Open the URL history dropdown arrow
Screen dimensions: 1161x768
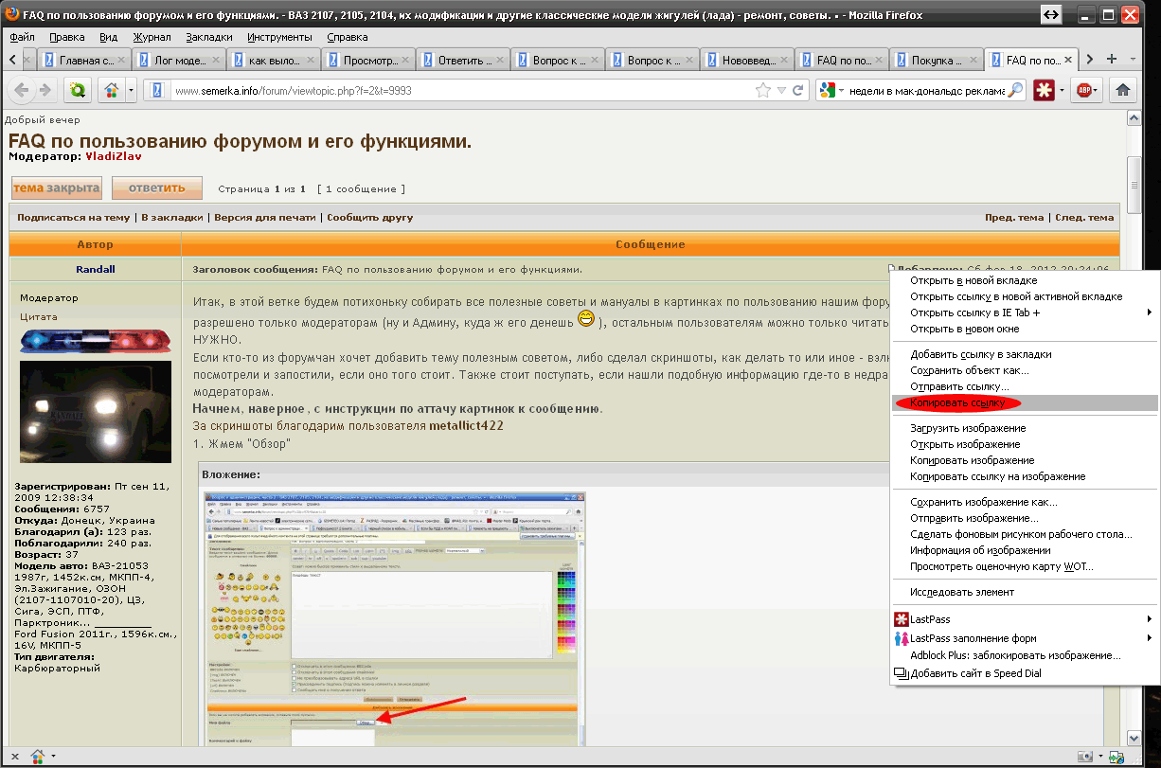pyautogui.click(x=781, y=91)
